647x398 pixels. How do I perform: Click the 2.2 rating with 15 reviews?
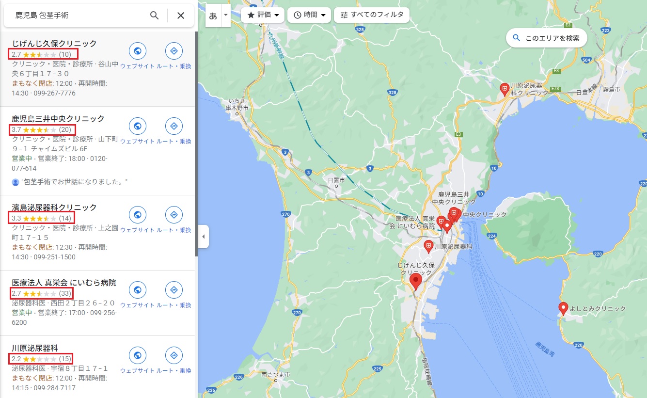41,359
